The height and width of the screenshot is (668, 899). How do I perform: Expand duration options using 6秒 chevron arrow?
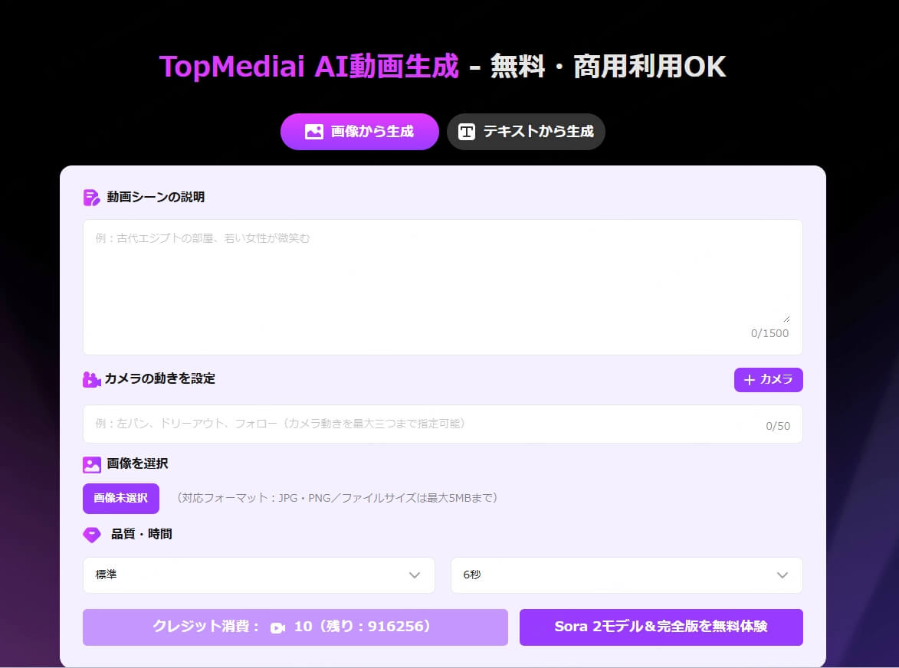782,575
